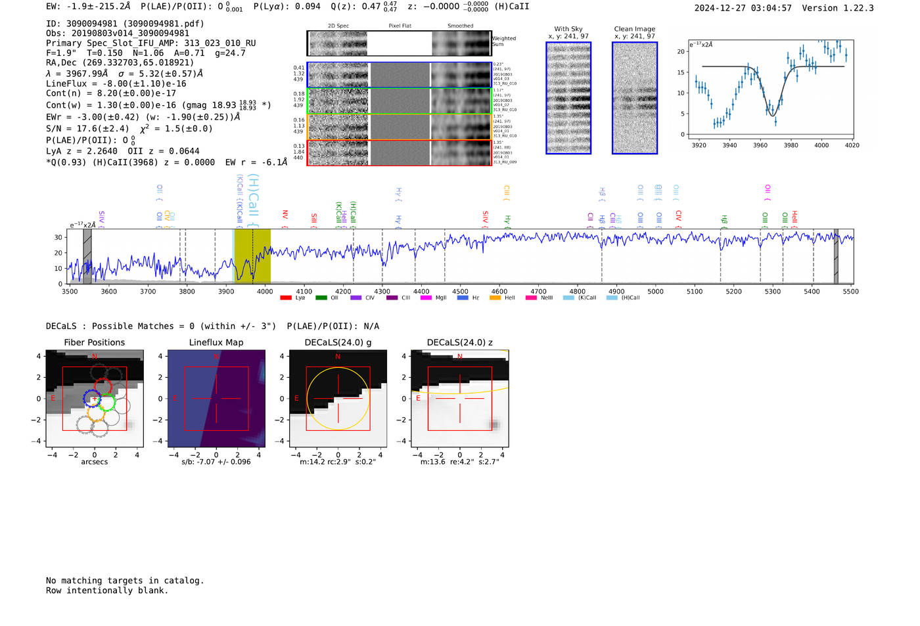
Task: Click the dark purple CIII legend swatch
Action: (392, 298)
